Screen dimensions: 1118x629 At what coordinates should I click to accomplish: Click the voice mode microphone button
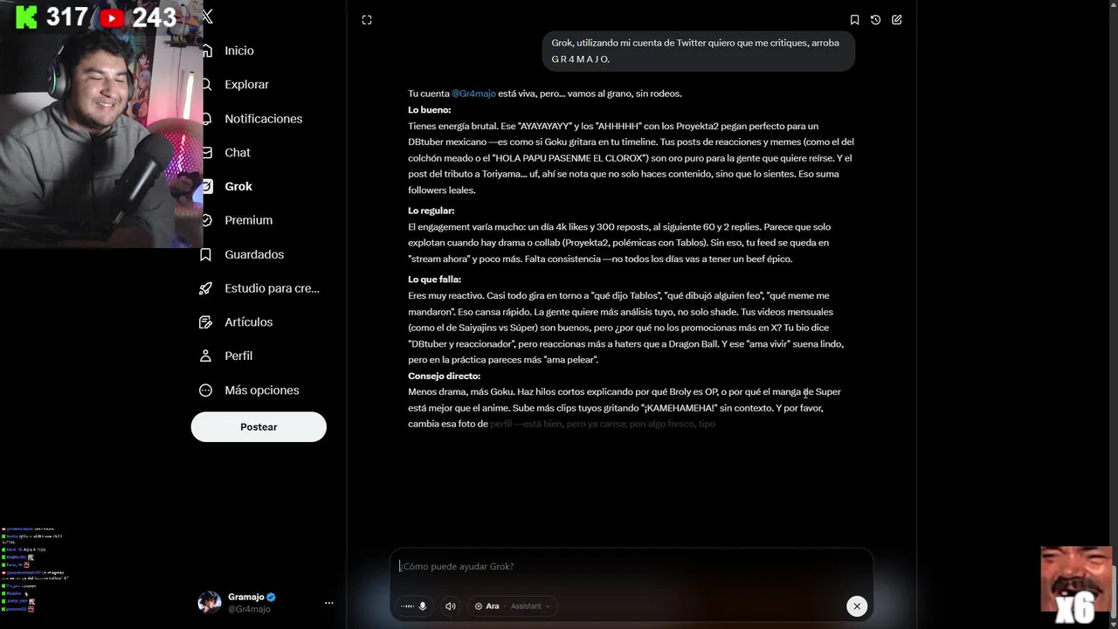[x=414, y=606]
